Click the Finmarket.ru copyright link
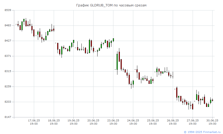 click(202, 132)
